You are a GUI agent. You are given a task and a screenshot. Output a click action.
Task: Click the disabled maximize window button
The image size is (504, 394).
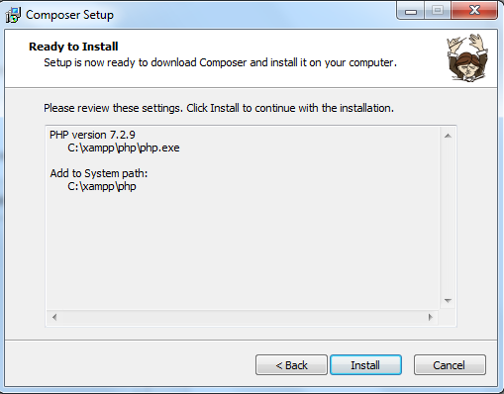(x=438, y=11)
